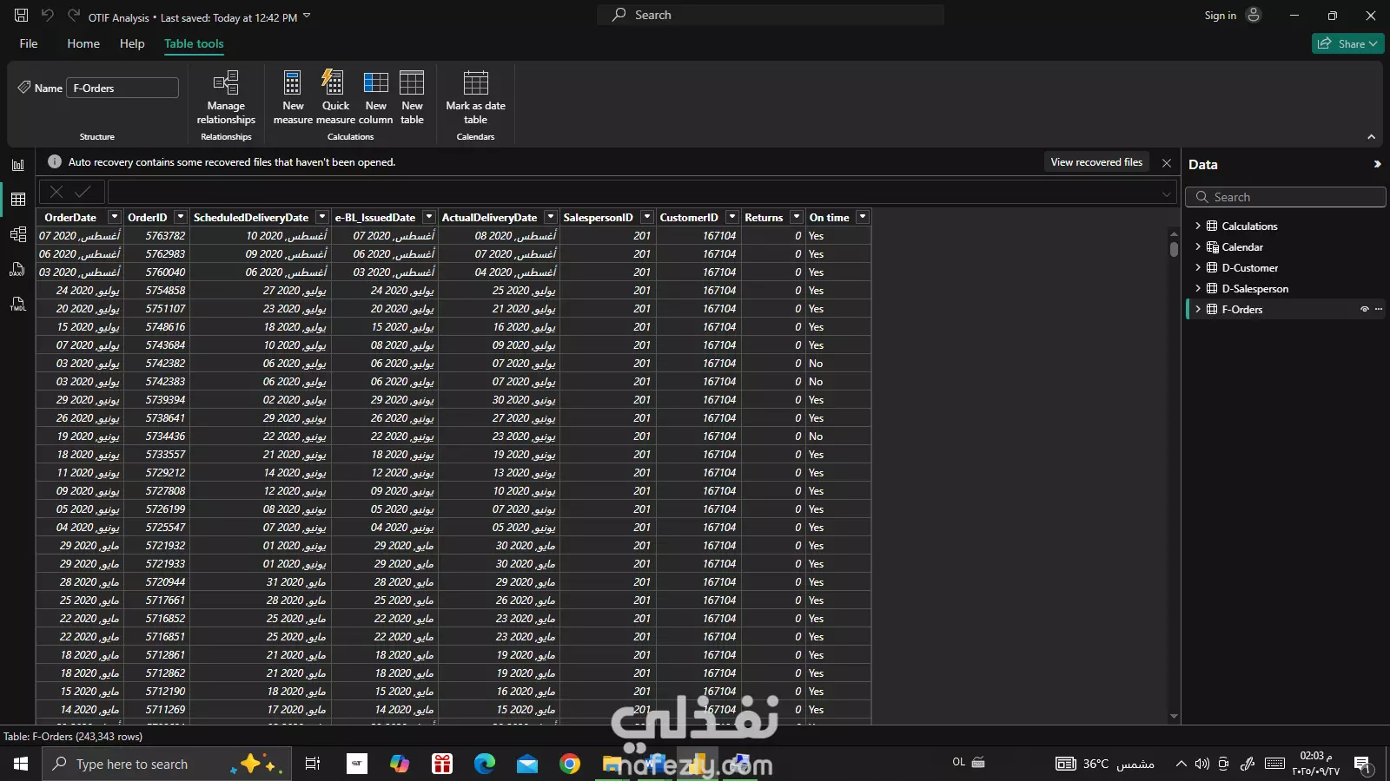Open the OrderID column filter dropdown
1390x781 pixels.
pos(181,217)
